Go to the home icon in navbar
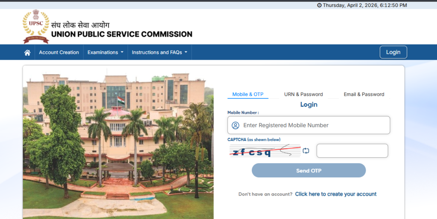The height and width of the screenshot is (219, 437). click(x=27, y=52)
